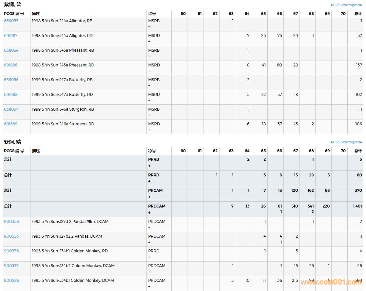Viewport: 366px width, 291px height.
Task: Expand plus grades under 1998 Alligator RD row
Action: [149, 41]
